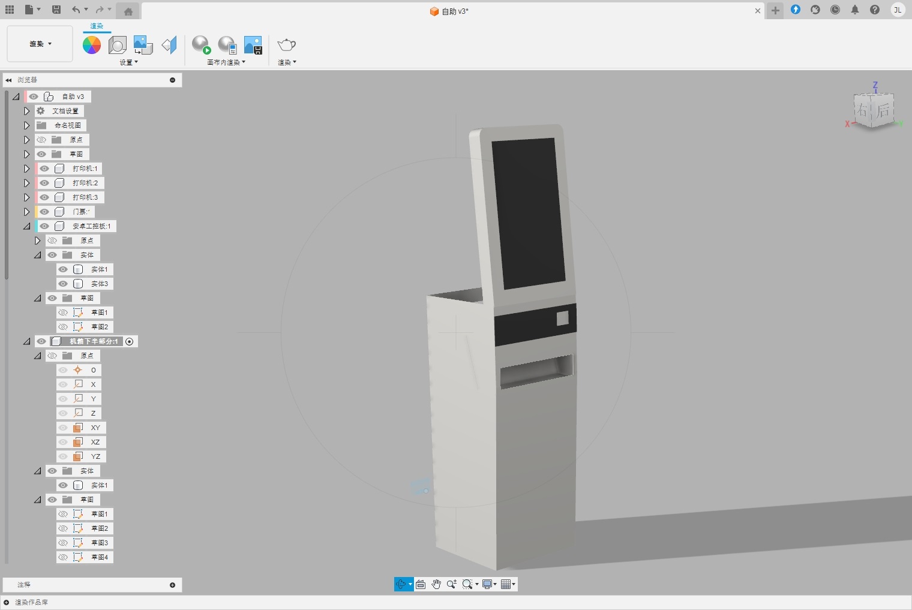Viewport: 912px width, 610px height.
Task: Open the Help question mark menu
Action: 875,10
